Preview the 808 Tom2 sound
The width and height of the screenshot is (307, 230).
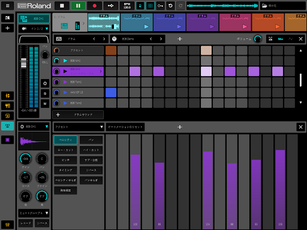[x=65, y=103]
